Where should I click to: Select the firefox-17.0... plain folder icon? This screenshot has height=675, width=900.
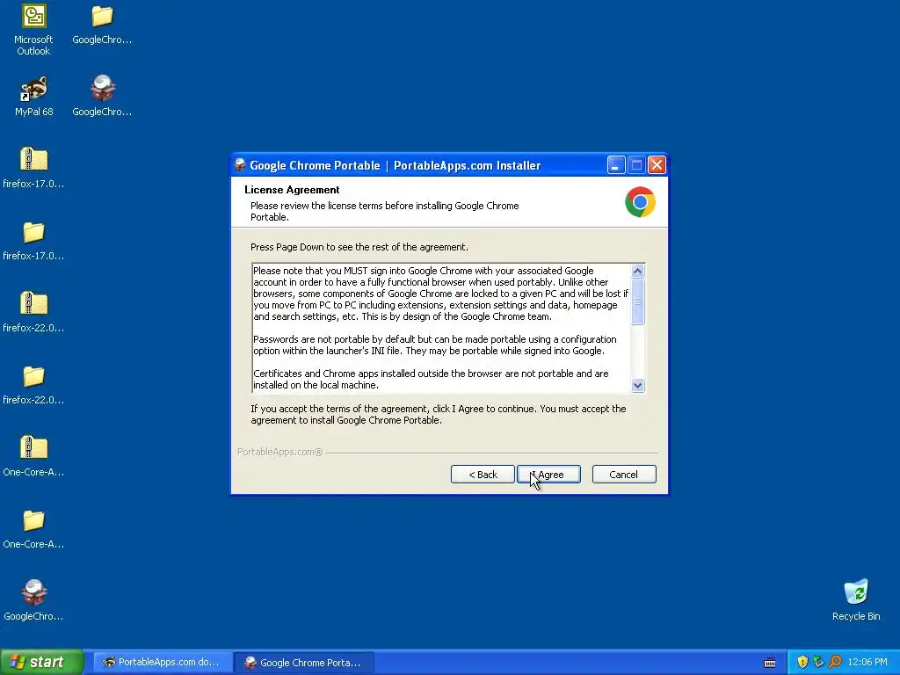[33, 241]
